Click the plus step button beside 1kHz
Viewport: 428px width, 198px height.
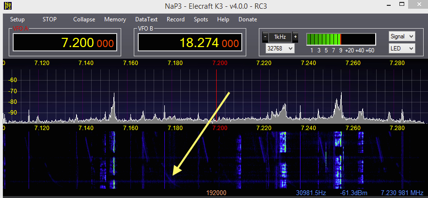pos(295,37)
